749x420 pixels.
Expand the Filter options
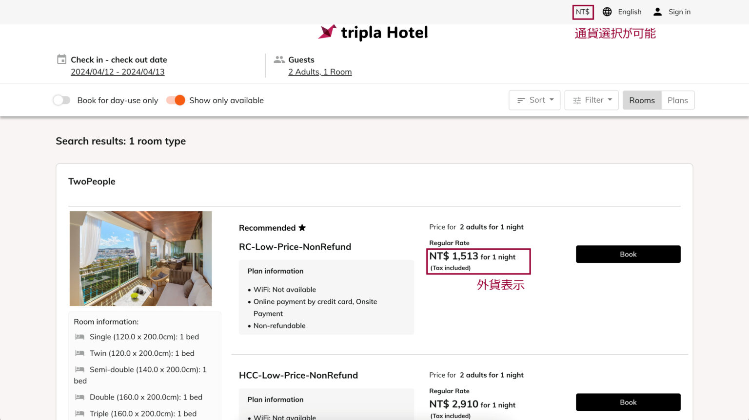point(591,100)
